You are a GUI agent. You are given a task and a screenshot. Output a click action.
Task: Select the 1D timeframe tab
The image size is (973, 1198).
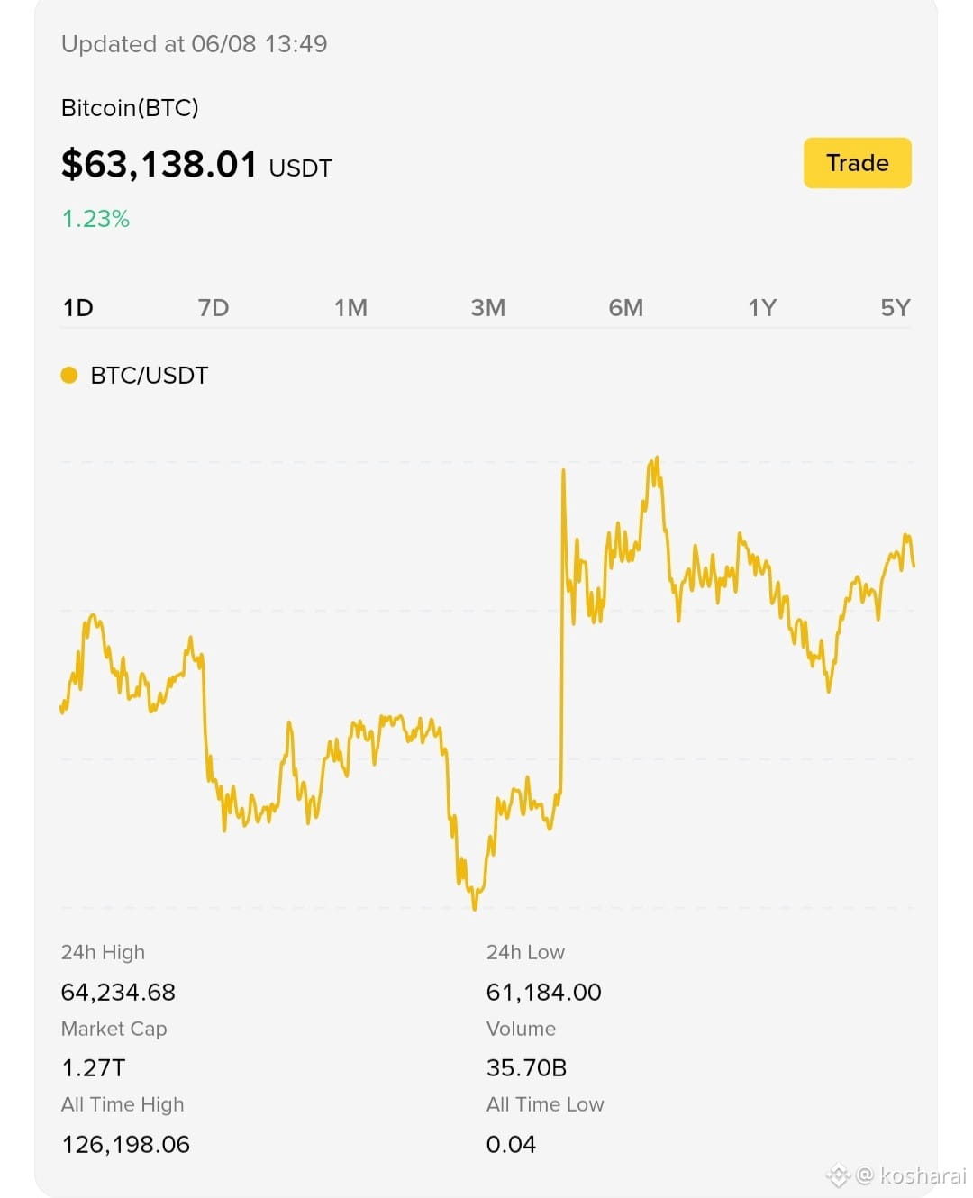coord(78,308)
